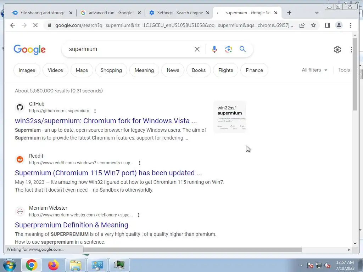Click the page vertical scrollbar thumb
The width and height of the screenshot is (363, 272).
355,74
